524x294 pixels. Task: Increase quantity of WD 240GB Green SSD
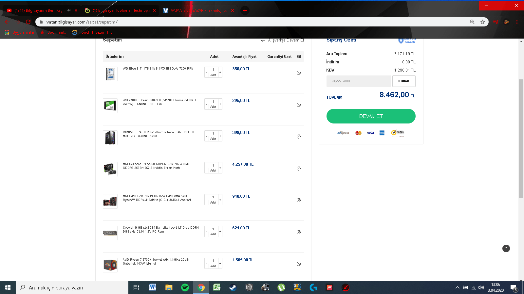coord(220,104)
